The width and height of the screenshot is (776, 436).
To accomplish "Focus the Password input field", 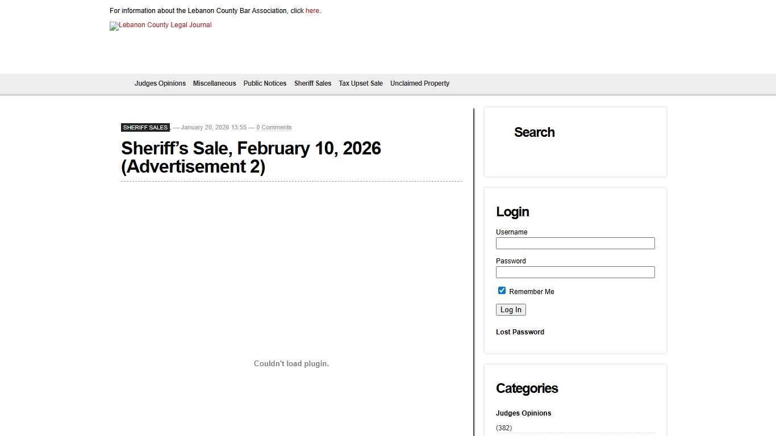I will pyautogui.click(x=575, y=272).
